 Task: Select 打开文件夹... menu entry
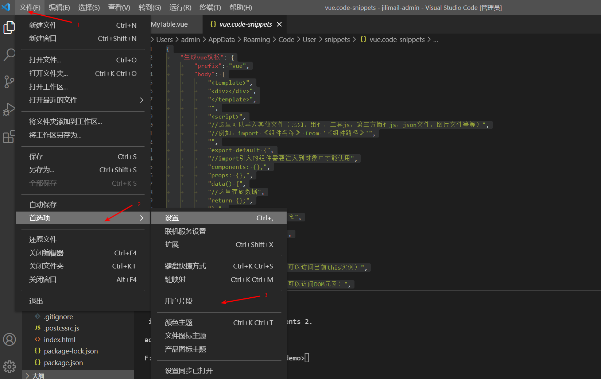pyautogui.click(x=83, y=73)
